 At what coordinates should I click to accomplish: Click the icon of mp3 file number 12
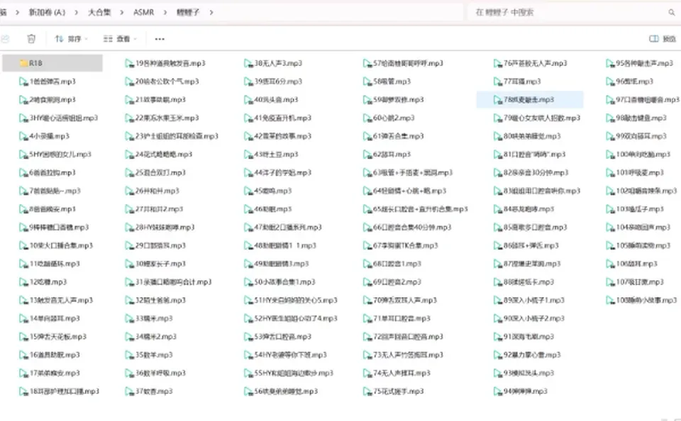(23, 282)
